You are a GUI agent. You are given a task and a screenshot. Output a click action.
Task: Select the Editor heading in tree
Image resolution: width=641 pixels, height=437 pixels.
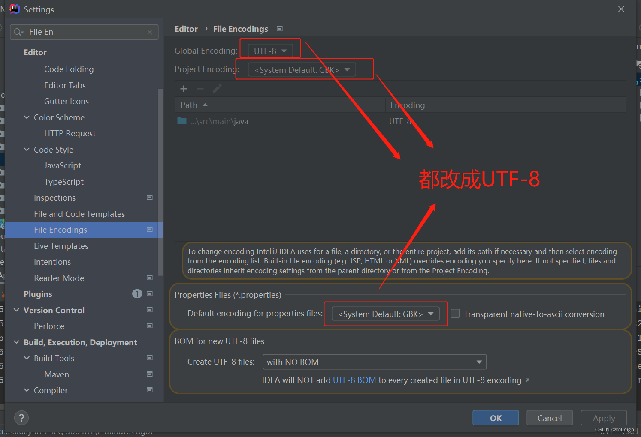coord(35,52)
